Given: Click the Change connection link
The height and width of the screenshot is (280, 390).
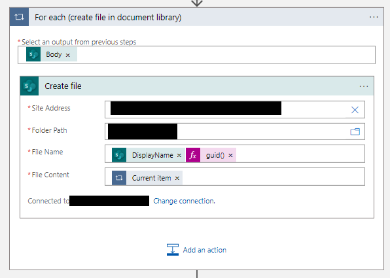Looking at the screenshot, I should (x=184, y=201).
